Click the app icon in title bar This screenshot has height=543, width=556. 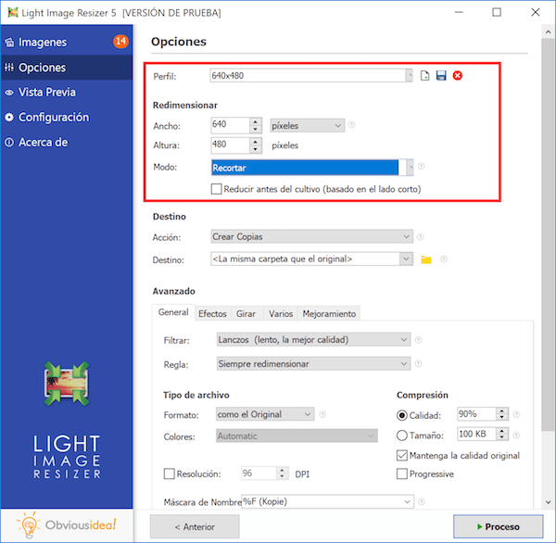(x=13, y=12)
